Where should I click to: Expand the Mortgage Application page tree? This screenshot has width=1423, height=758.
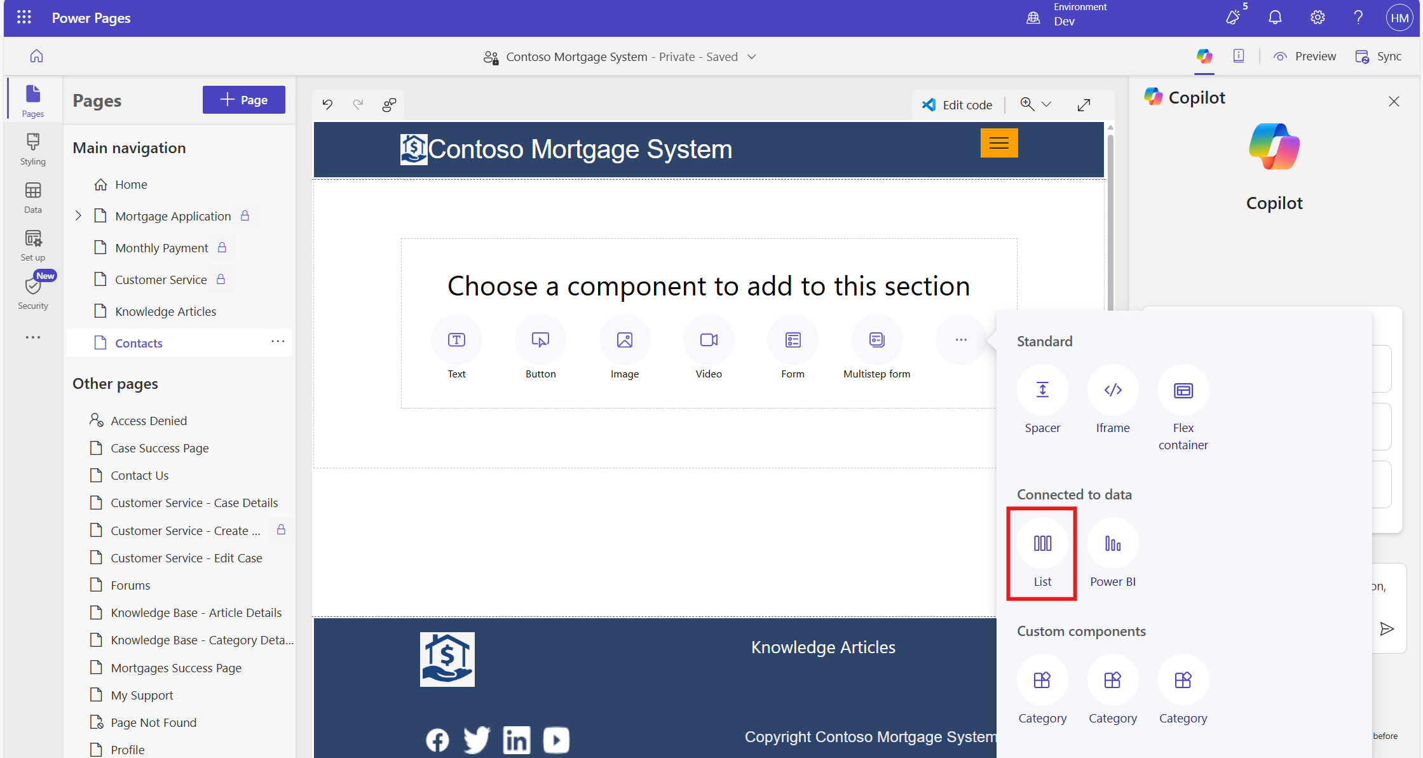click(x=78, y=216)
